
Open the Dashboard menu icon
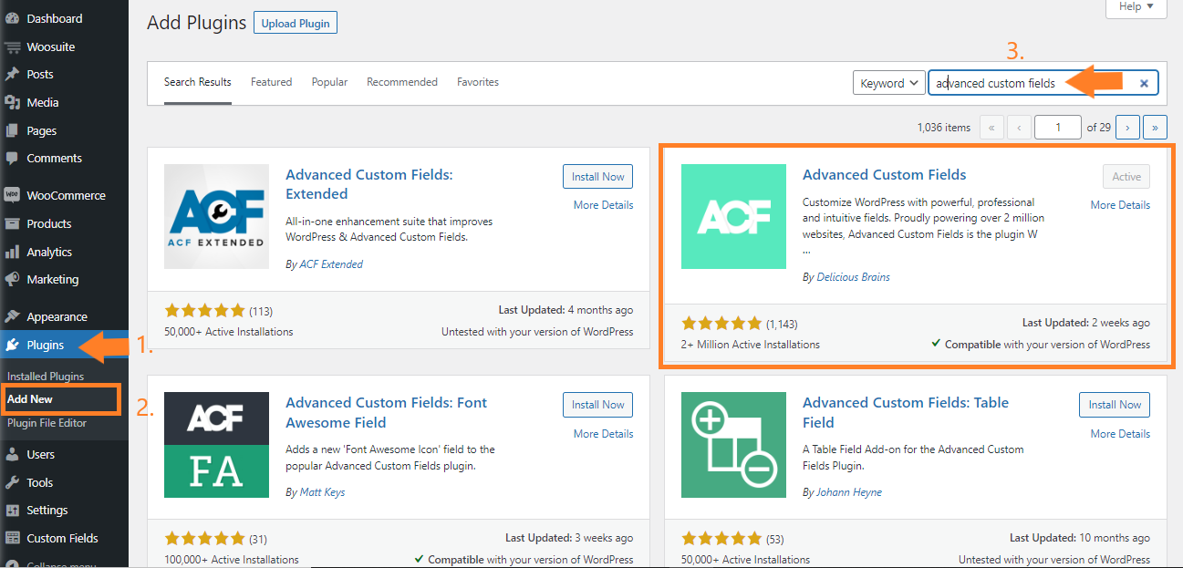[x=13, y=18]
